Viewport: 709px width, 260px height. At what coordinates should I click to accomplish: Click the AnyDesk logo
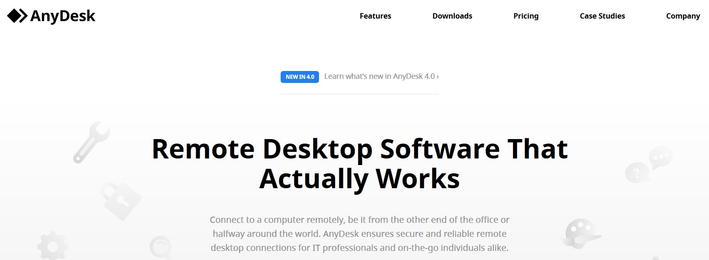tap(51, 16)
